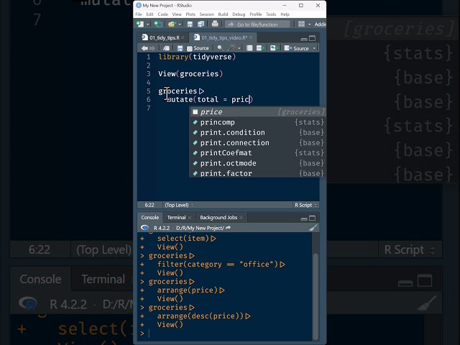
Task: Click the Clear Console broom icon
Action: [x=313, y=228]
